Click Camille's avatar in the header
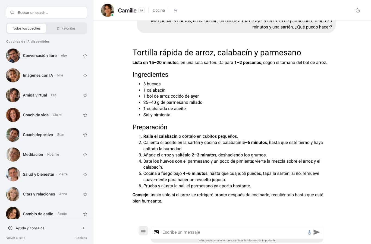 click(x=108, y=10)
